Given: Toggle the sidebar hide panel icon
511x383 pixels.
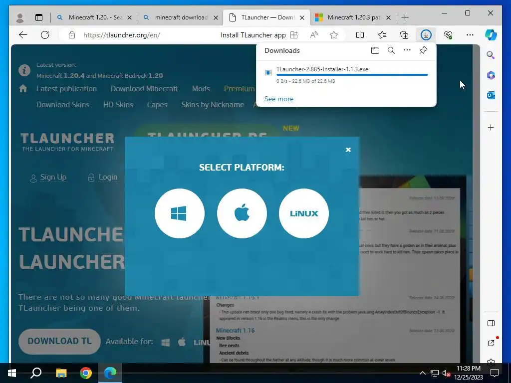Looking at the screenshot, I should tap(491, 323).
